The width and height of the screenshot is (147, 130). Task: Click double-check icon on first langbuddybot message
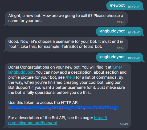138,32
